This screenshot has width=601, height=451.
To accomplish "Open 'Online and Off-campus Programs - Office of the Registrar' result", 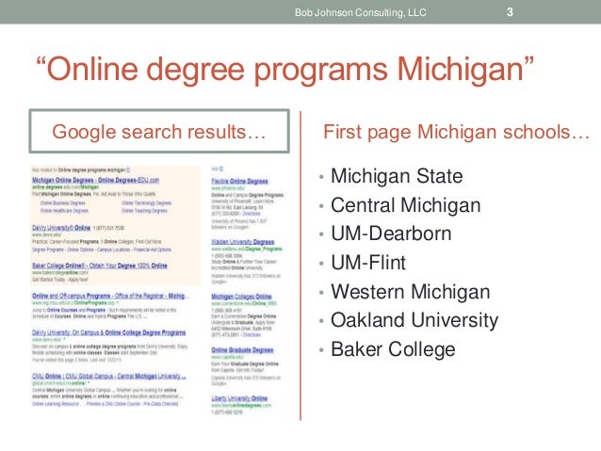I will tap(108, 296).
